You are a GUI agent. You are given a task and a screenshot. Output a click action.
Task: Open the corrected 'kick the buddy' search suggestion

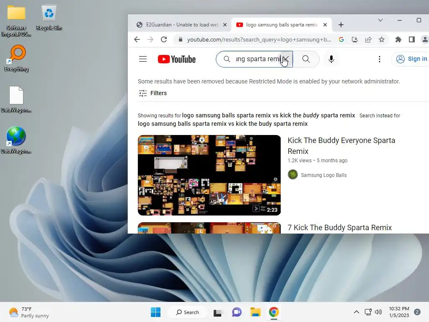pos(269,115)
